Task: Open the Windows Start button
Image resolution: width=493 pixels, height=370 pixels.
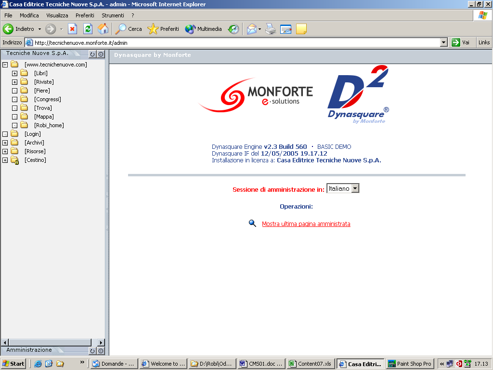Action: click(x=13, y=364)
